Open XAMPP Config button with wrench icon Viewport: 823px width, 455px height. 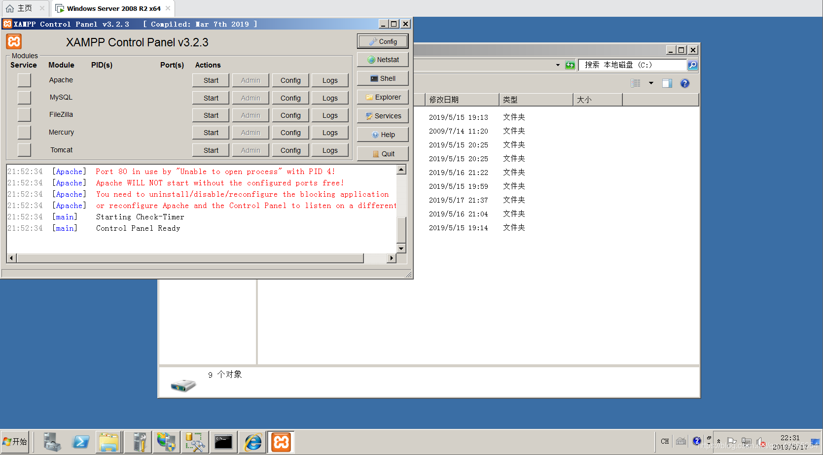point(383,41)
